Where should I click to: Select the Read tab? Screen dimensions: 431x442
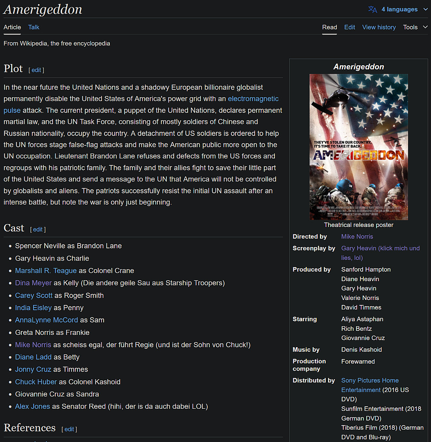[x=329, y=27]
